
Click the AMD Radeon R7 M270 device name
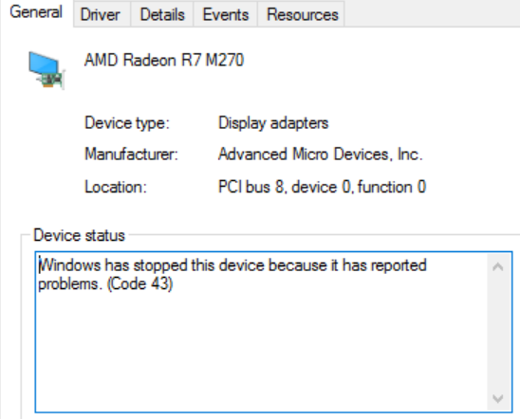164,61
